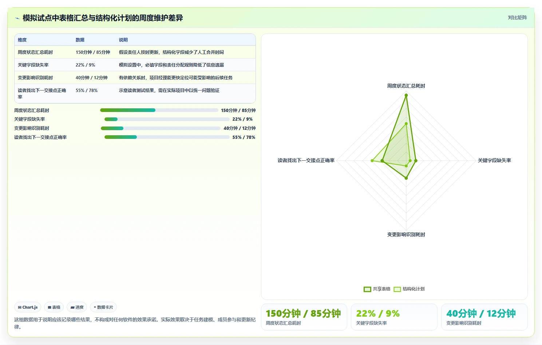
Task: Click the 55% / 78% table value
Action: (x=87, y=91)
